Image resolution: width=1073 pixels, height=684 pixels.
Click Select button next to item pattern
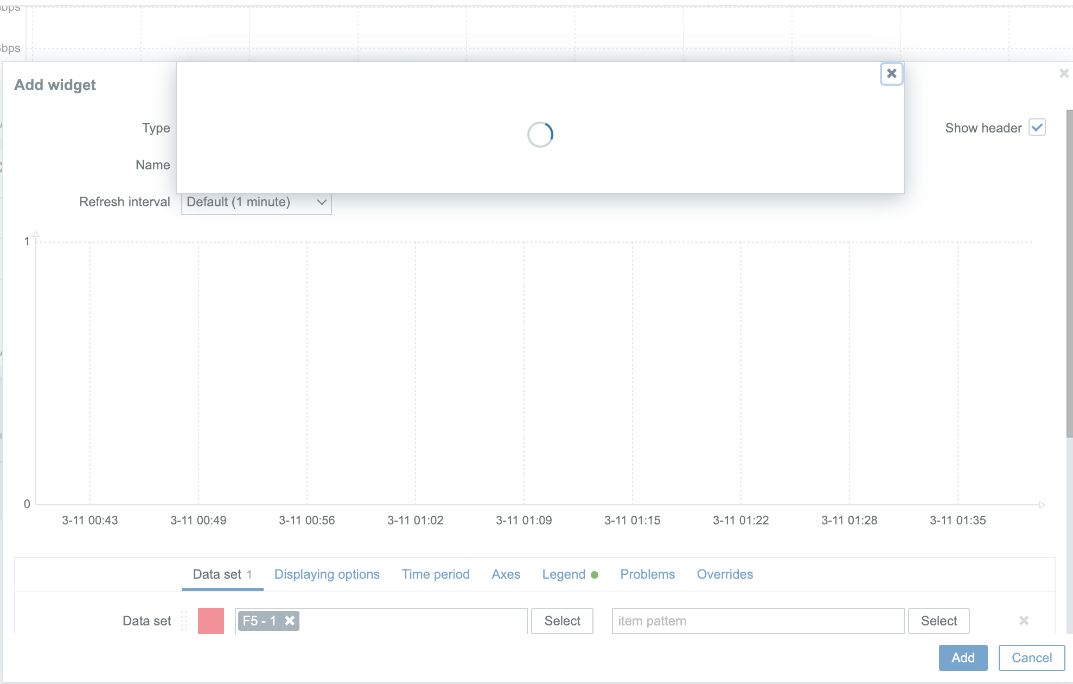(x=938, y=620)
